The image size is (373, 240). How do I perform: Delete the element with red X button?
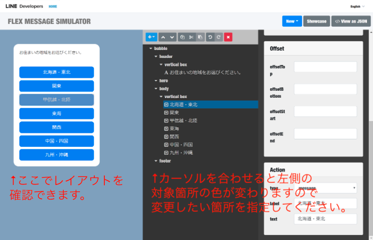tap(228, 37)
